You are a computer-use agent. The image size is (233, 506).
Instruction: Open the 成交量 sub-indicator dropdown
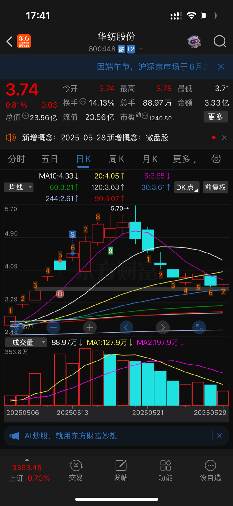click(26, 343)
